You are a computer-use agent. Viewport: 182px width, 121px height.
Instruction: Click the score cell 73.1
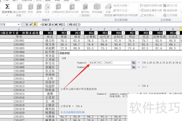[x=104, y=48]
